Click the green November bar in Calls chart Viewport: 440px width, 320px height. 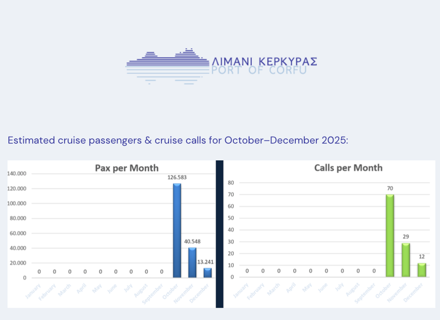tap(406, 260)
